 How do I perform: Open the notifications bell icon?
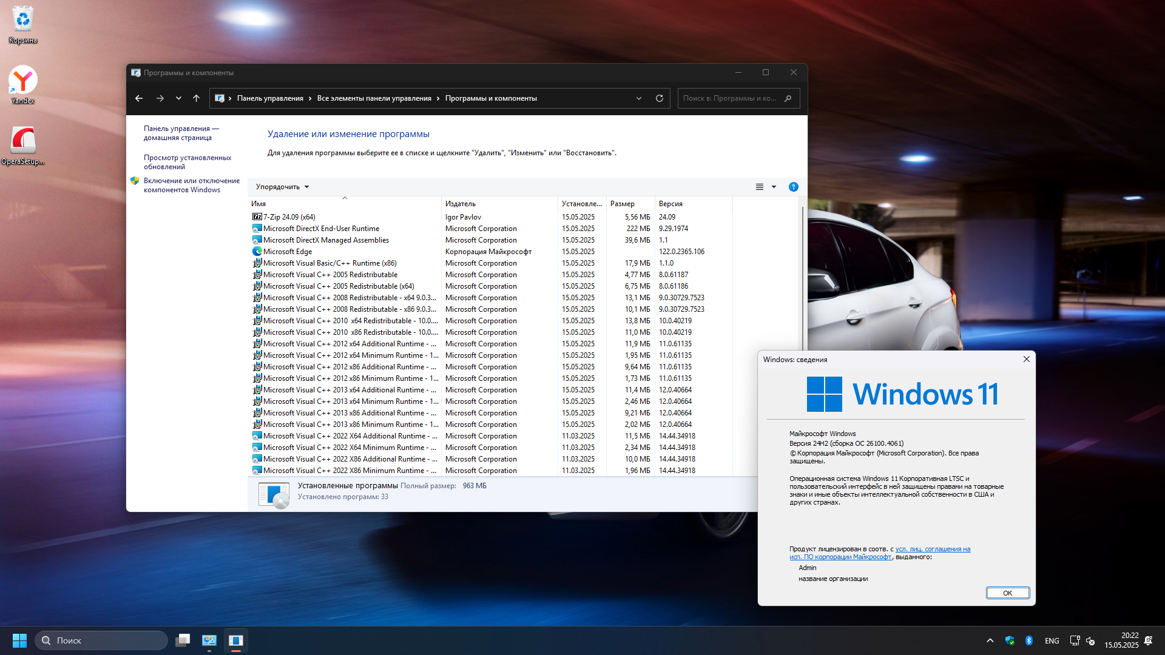coord(1149,640)
